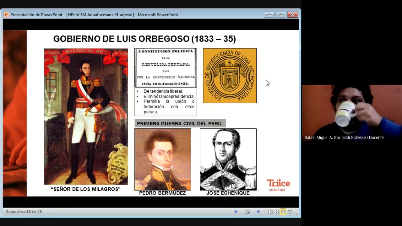Screen dimensions: 402x226
Task: Click the Pedro Bermúdez portrait
Action: 163,159
